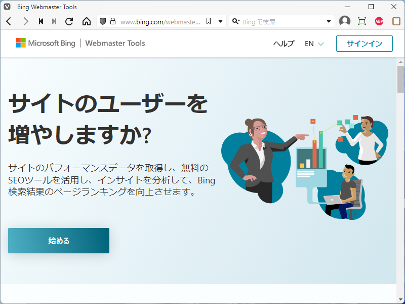
Task: Open the Vivaldi menu icon
Action: click(x=7, y=7)
